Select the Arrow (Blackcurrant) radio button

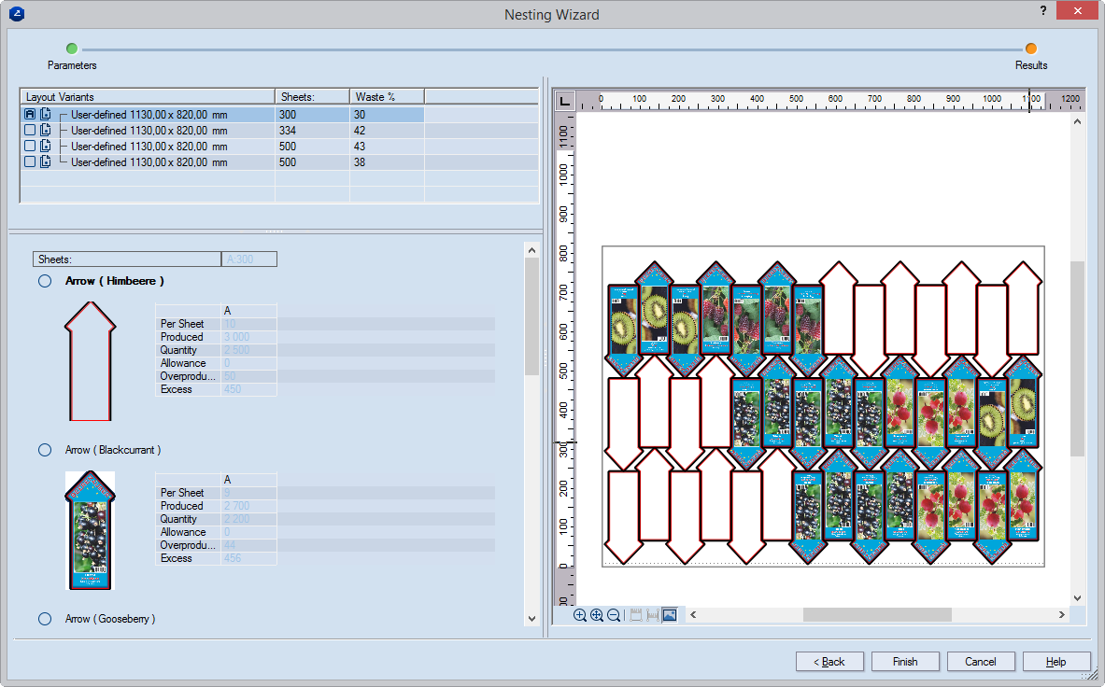(45, 450)
